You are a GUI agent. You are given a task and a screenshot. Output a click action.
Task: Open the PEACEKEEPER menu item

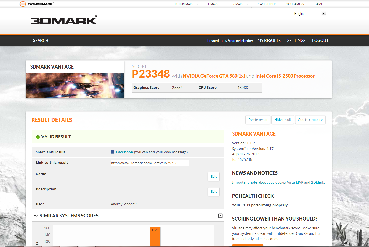[x=266, y=4]
